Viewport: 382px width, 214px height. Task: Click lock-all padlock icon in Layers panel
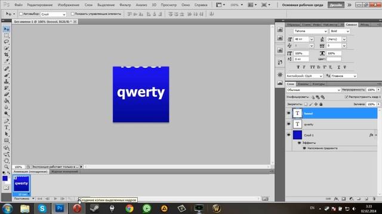point(321,105)
